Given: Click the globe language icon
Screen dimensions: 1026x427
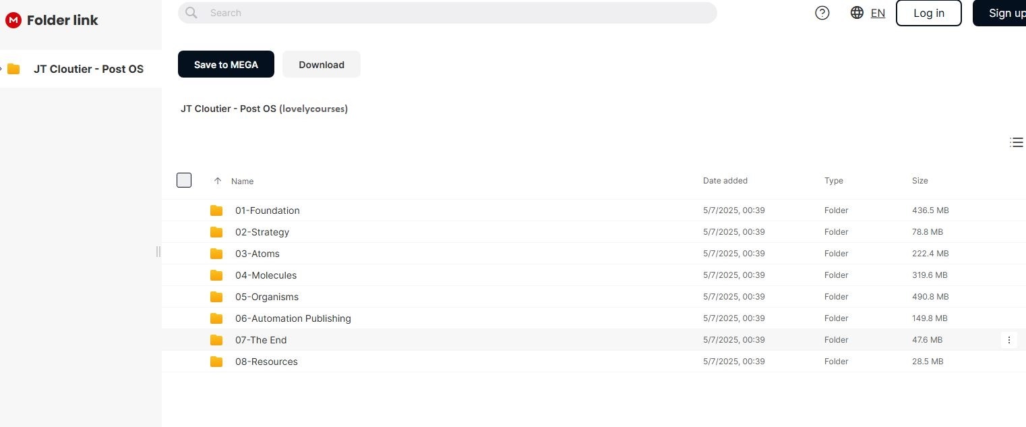Looking at the screenshot, I should point(857,13).
